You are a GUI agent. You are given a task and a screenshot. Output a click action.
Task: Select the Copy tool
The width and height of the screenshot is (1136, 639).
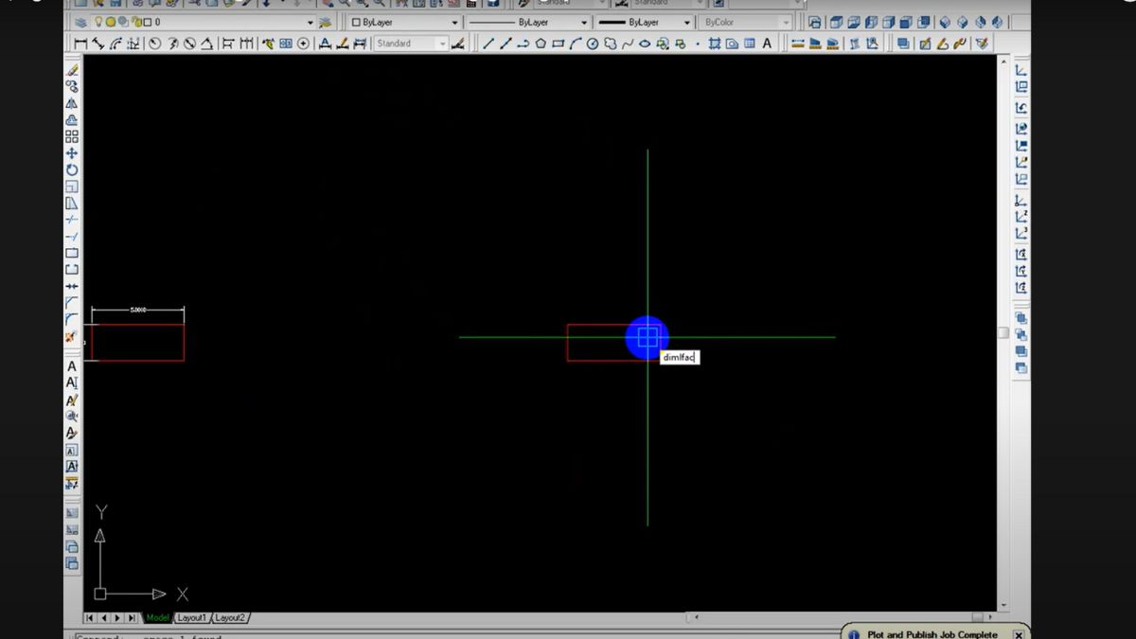[72, 85]
